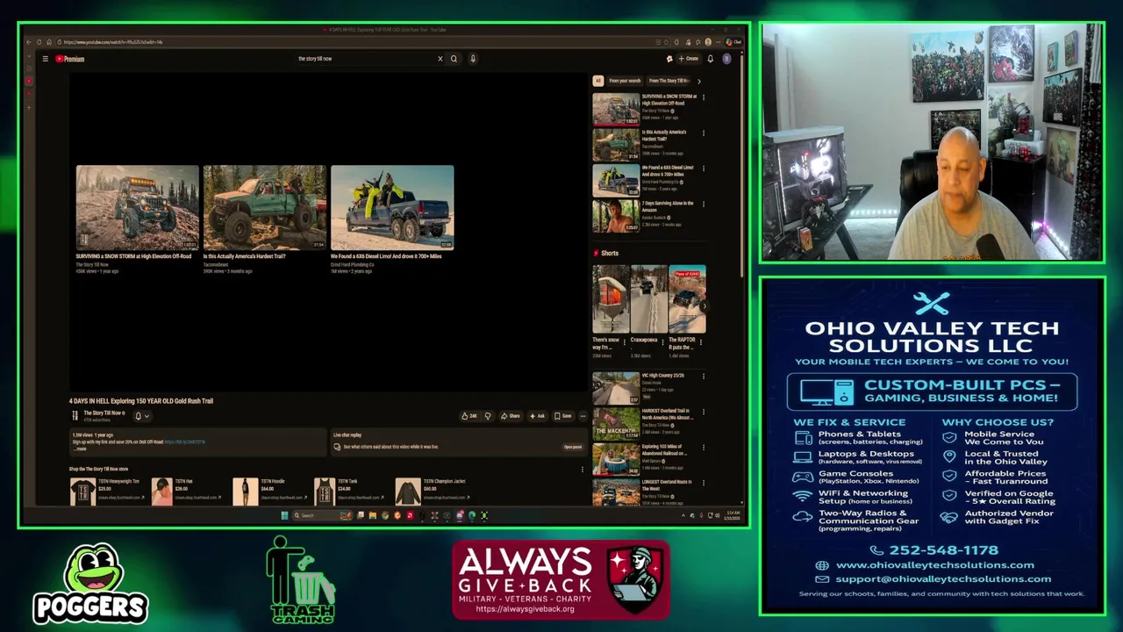Viewport: 1123px width, 632px height.
Task: Share the video
Action: click(511, 416)
